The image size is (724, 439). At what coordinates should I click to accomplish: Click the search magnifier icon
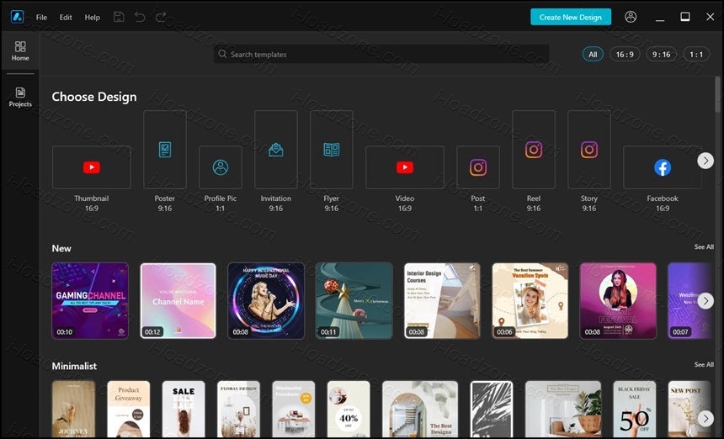coord(222,54)
